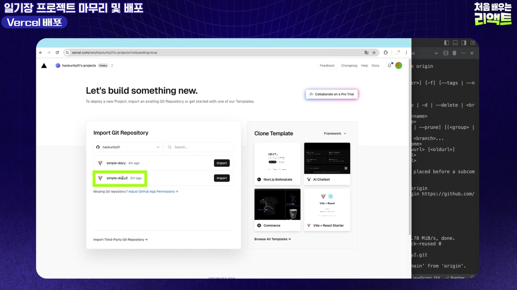
Task: Open terminal more actions ellipsis
Action: [463, 53]
